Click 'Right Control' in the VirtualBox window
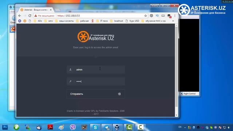The image size is (233, 131). [189, 94]
